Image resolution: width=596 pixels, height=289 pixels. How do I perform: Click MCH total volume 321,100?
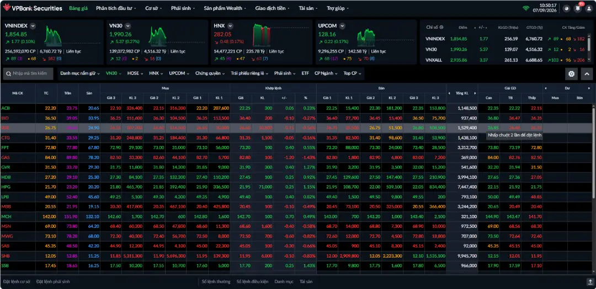tap(467, 216)
